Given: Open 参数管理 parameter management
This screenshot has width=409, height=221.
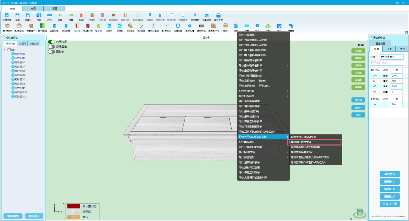Looking at the screenshot, I should (x=390, y=174).
